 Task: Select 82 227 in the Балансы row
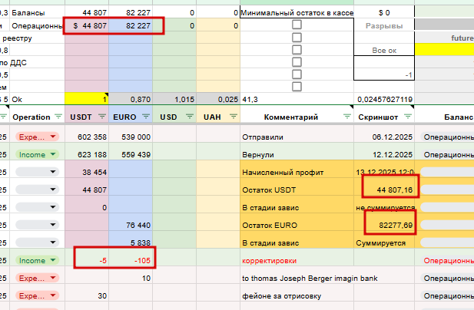click(x=131, y=13)
